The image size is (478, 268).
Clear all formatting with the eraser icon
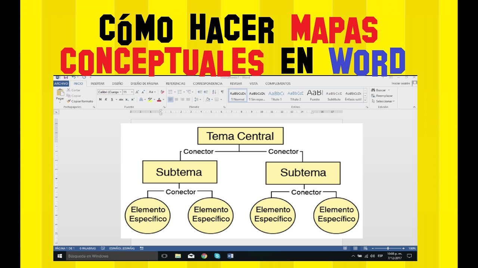point(162,92)
